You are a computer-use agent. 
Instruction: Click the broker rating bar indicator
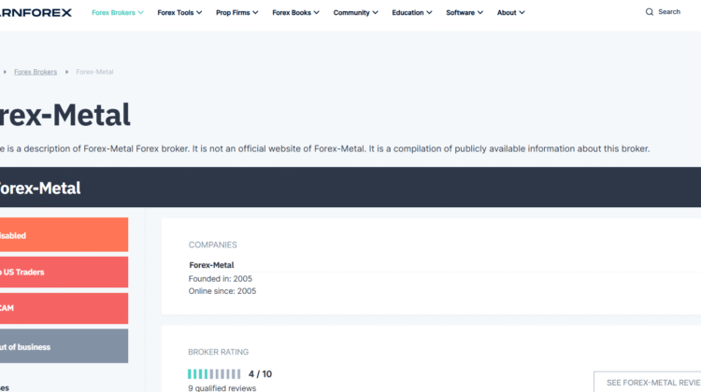pyautogui.click(x=214, y=374)
